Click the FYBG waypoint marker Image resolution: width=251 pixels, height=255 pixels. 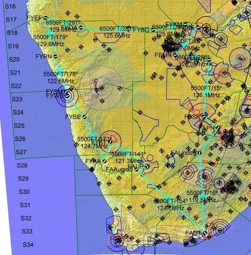tap(153, 30)
